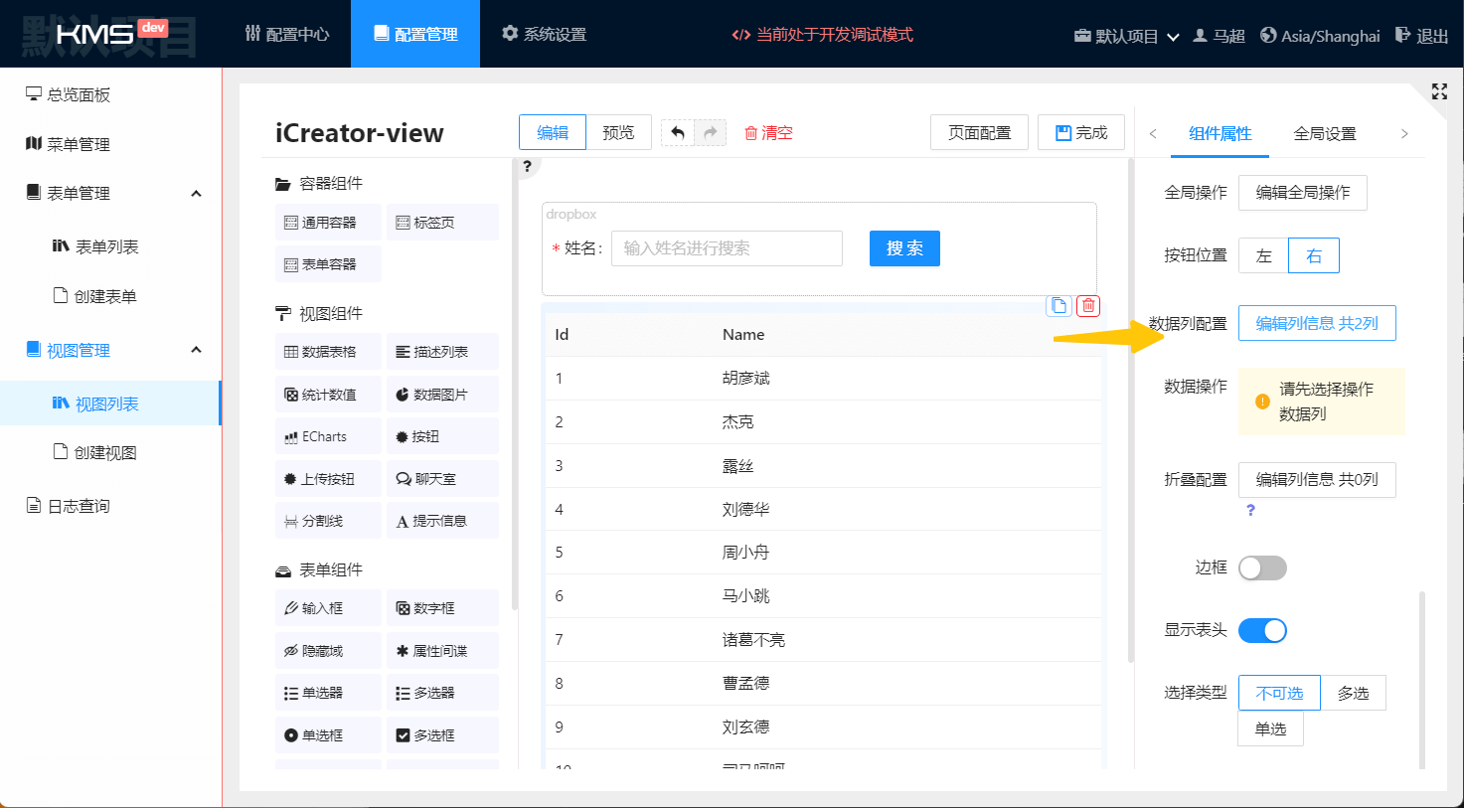
Task: Click the red trash delete icon
Action: (1088, 306)
